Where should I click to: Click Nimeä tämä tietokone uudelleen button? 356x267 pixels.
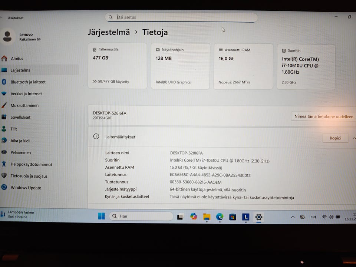coord(324,116)
